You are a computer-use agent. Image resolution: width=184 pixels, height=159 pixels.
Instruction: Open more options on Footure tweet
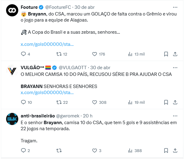[x=175, y=7]
